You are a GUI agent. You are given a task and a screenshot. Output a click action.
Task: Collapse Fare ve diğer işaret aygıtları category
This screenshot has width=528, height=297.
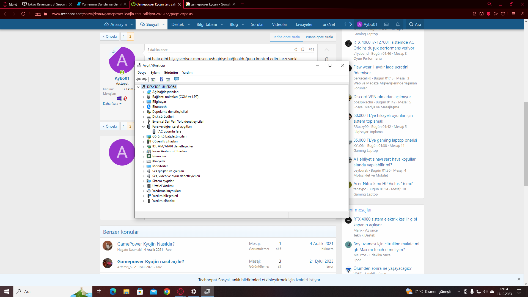pos(143,127)
